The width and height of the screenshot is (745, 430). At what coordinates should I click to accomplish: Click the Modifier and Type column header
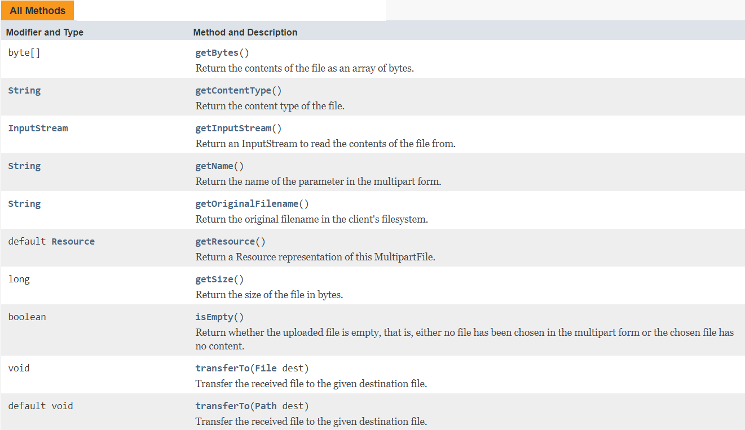coord(45,33)
